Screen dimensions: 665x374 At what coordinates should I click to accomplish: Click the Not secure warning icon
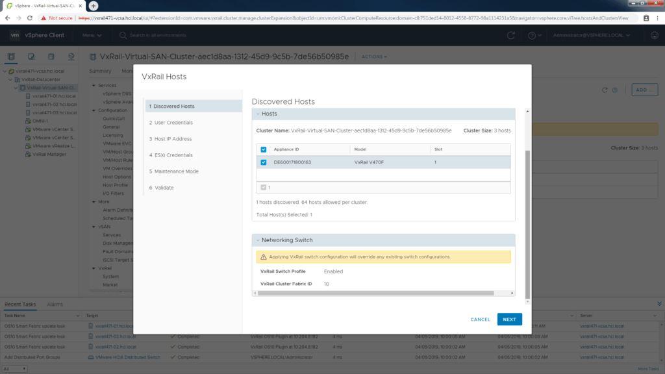pos(44,18)
